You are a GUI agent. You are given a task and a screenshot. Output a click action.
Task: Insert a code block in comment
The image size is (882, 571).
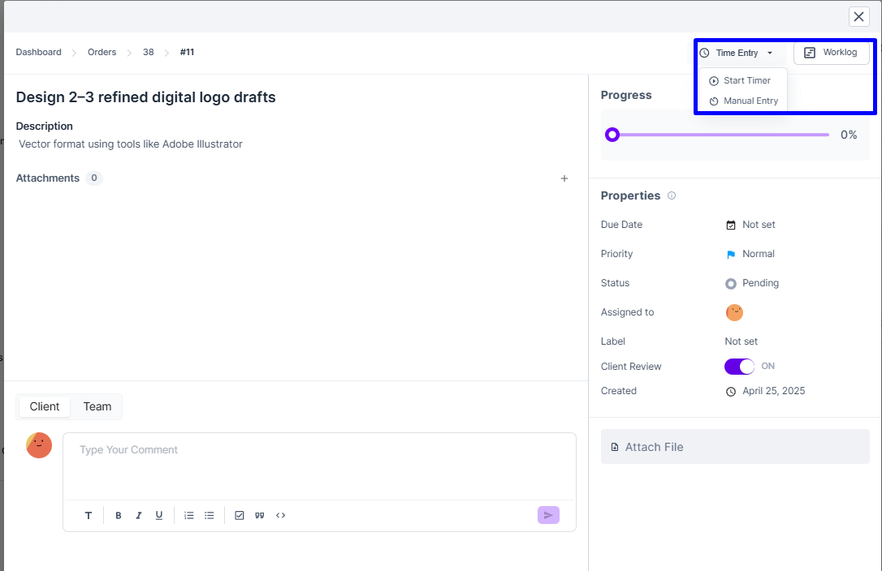pyautogui.click(x=280, y=516)
